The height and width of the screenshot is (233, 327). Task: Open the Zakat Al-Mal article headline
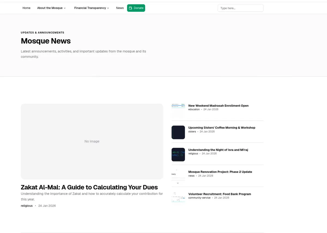[x=89, y=187]
